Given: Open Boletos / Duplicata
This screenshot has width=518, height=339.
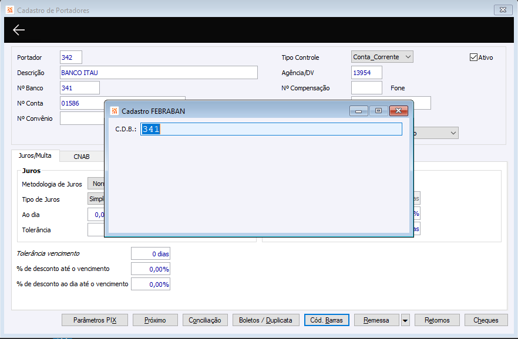Looking at the screenshot, I should 265,320.
